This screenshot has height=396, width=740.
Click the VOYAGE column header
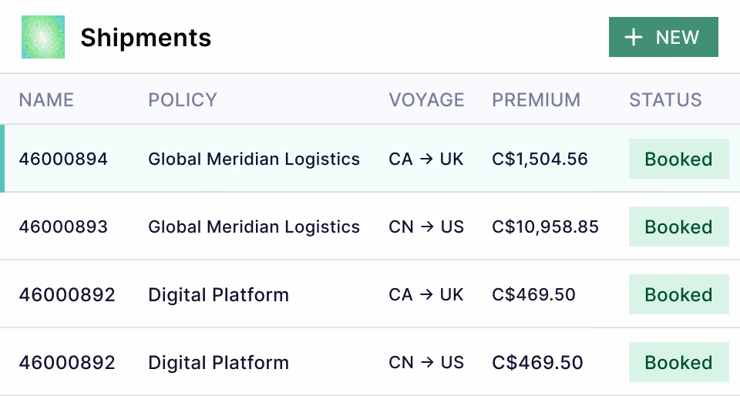(426, 100)
